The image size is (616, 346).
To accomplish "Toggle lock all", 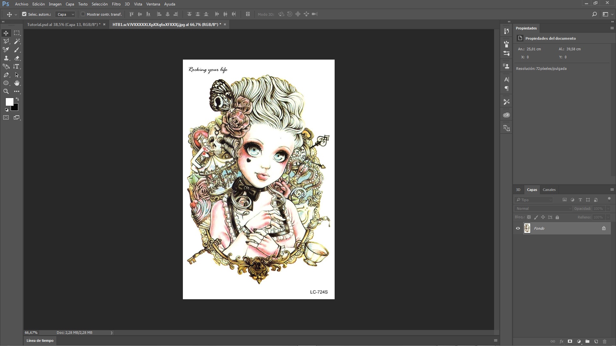I will click(557, 217).
